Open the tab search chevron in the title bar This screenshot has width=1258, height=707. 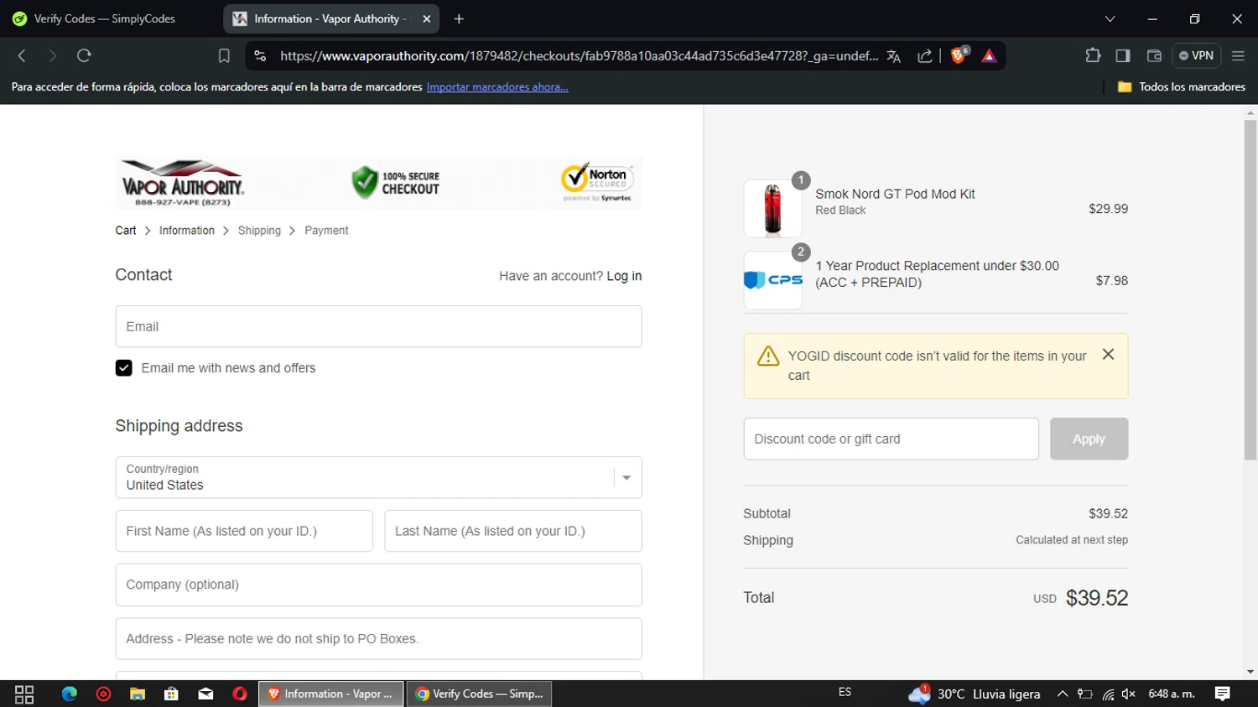click(x=1110, y=18)
